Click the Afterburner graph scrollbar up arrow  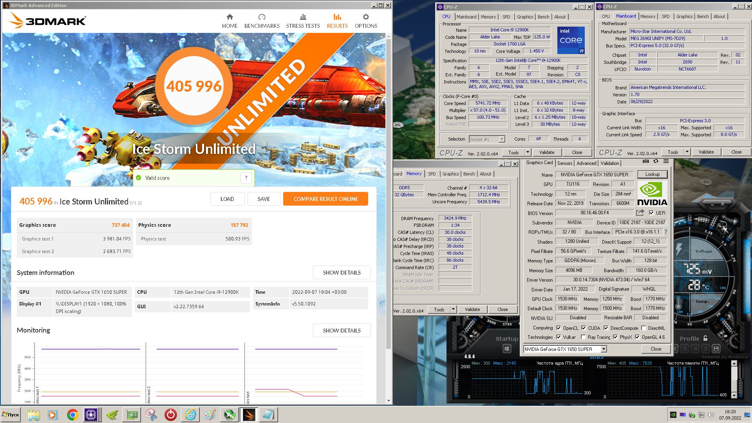(734, 363)
